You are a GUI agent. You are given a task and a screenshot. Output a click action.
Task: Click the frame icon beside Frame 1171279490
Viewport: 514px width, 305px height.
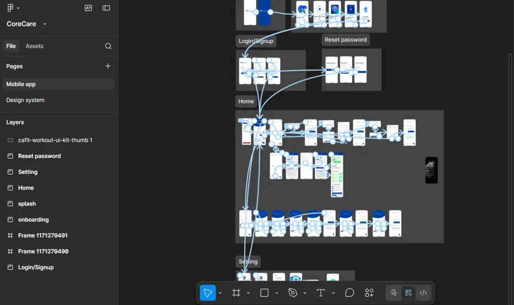click(10, 252)
